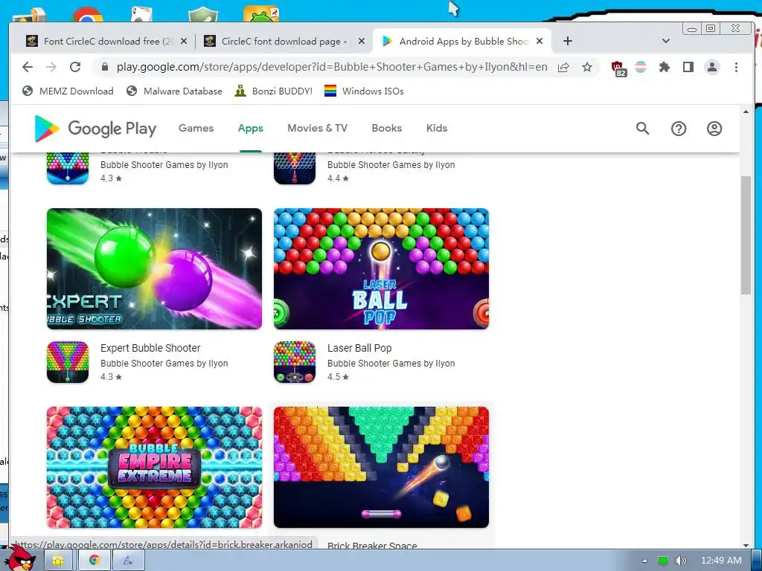Click the Laser Ball Pop title
The image size is (762, 571).
point(359,348)
